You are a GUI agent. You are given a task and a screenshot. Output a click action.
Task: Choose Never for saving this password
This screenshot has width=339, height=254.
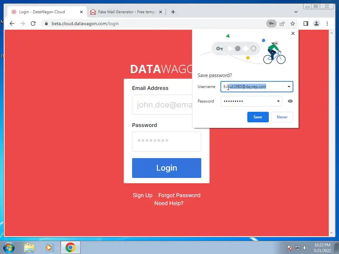[x=282, y=117]
